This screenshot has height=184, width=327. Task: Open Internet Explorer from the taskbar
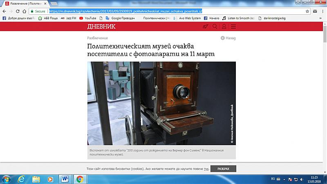pyautogui.click(x=21, y=179)
